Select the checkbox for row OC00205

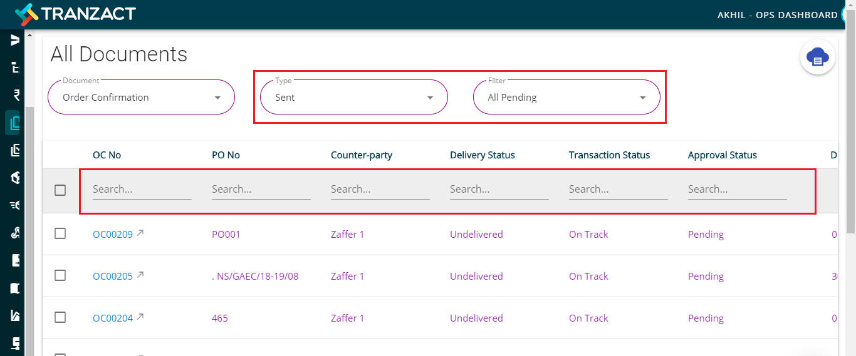pyautogui.click(x=60, y=275)
